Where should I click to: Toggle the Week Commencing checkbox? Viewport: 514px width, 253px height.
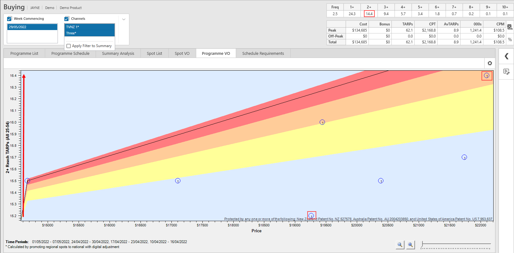click(9, 19)
